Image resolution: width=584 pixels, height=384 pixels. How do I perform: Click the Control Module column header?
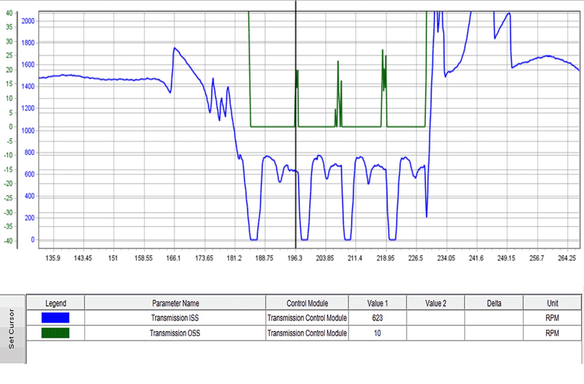(307, 303)
